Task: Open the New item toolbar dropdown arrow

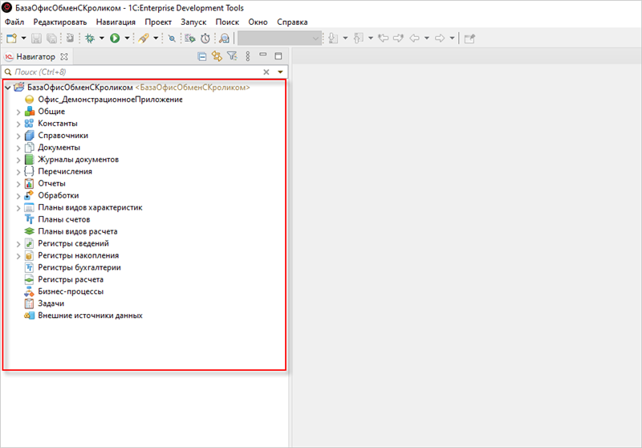Action: pyautogui.click(x=24, y=38)
